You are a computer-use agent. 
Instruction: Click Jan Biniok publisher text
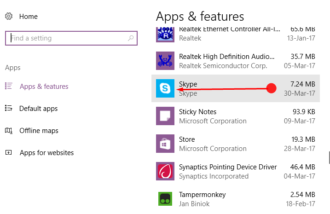pos(194,204)
